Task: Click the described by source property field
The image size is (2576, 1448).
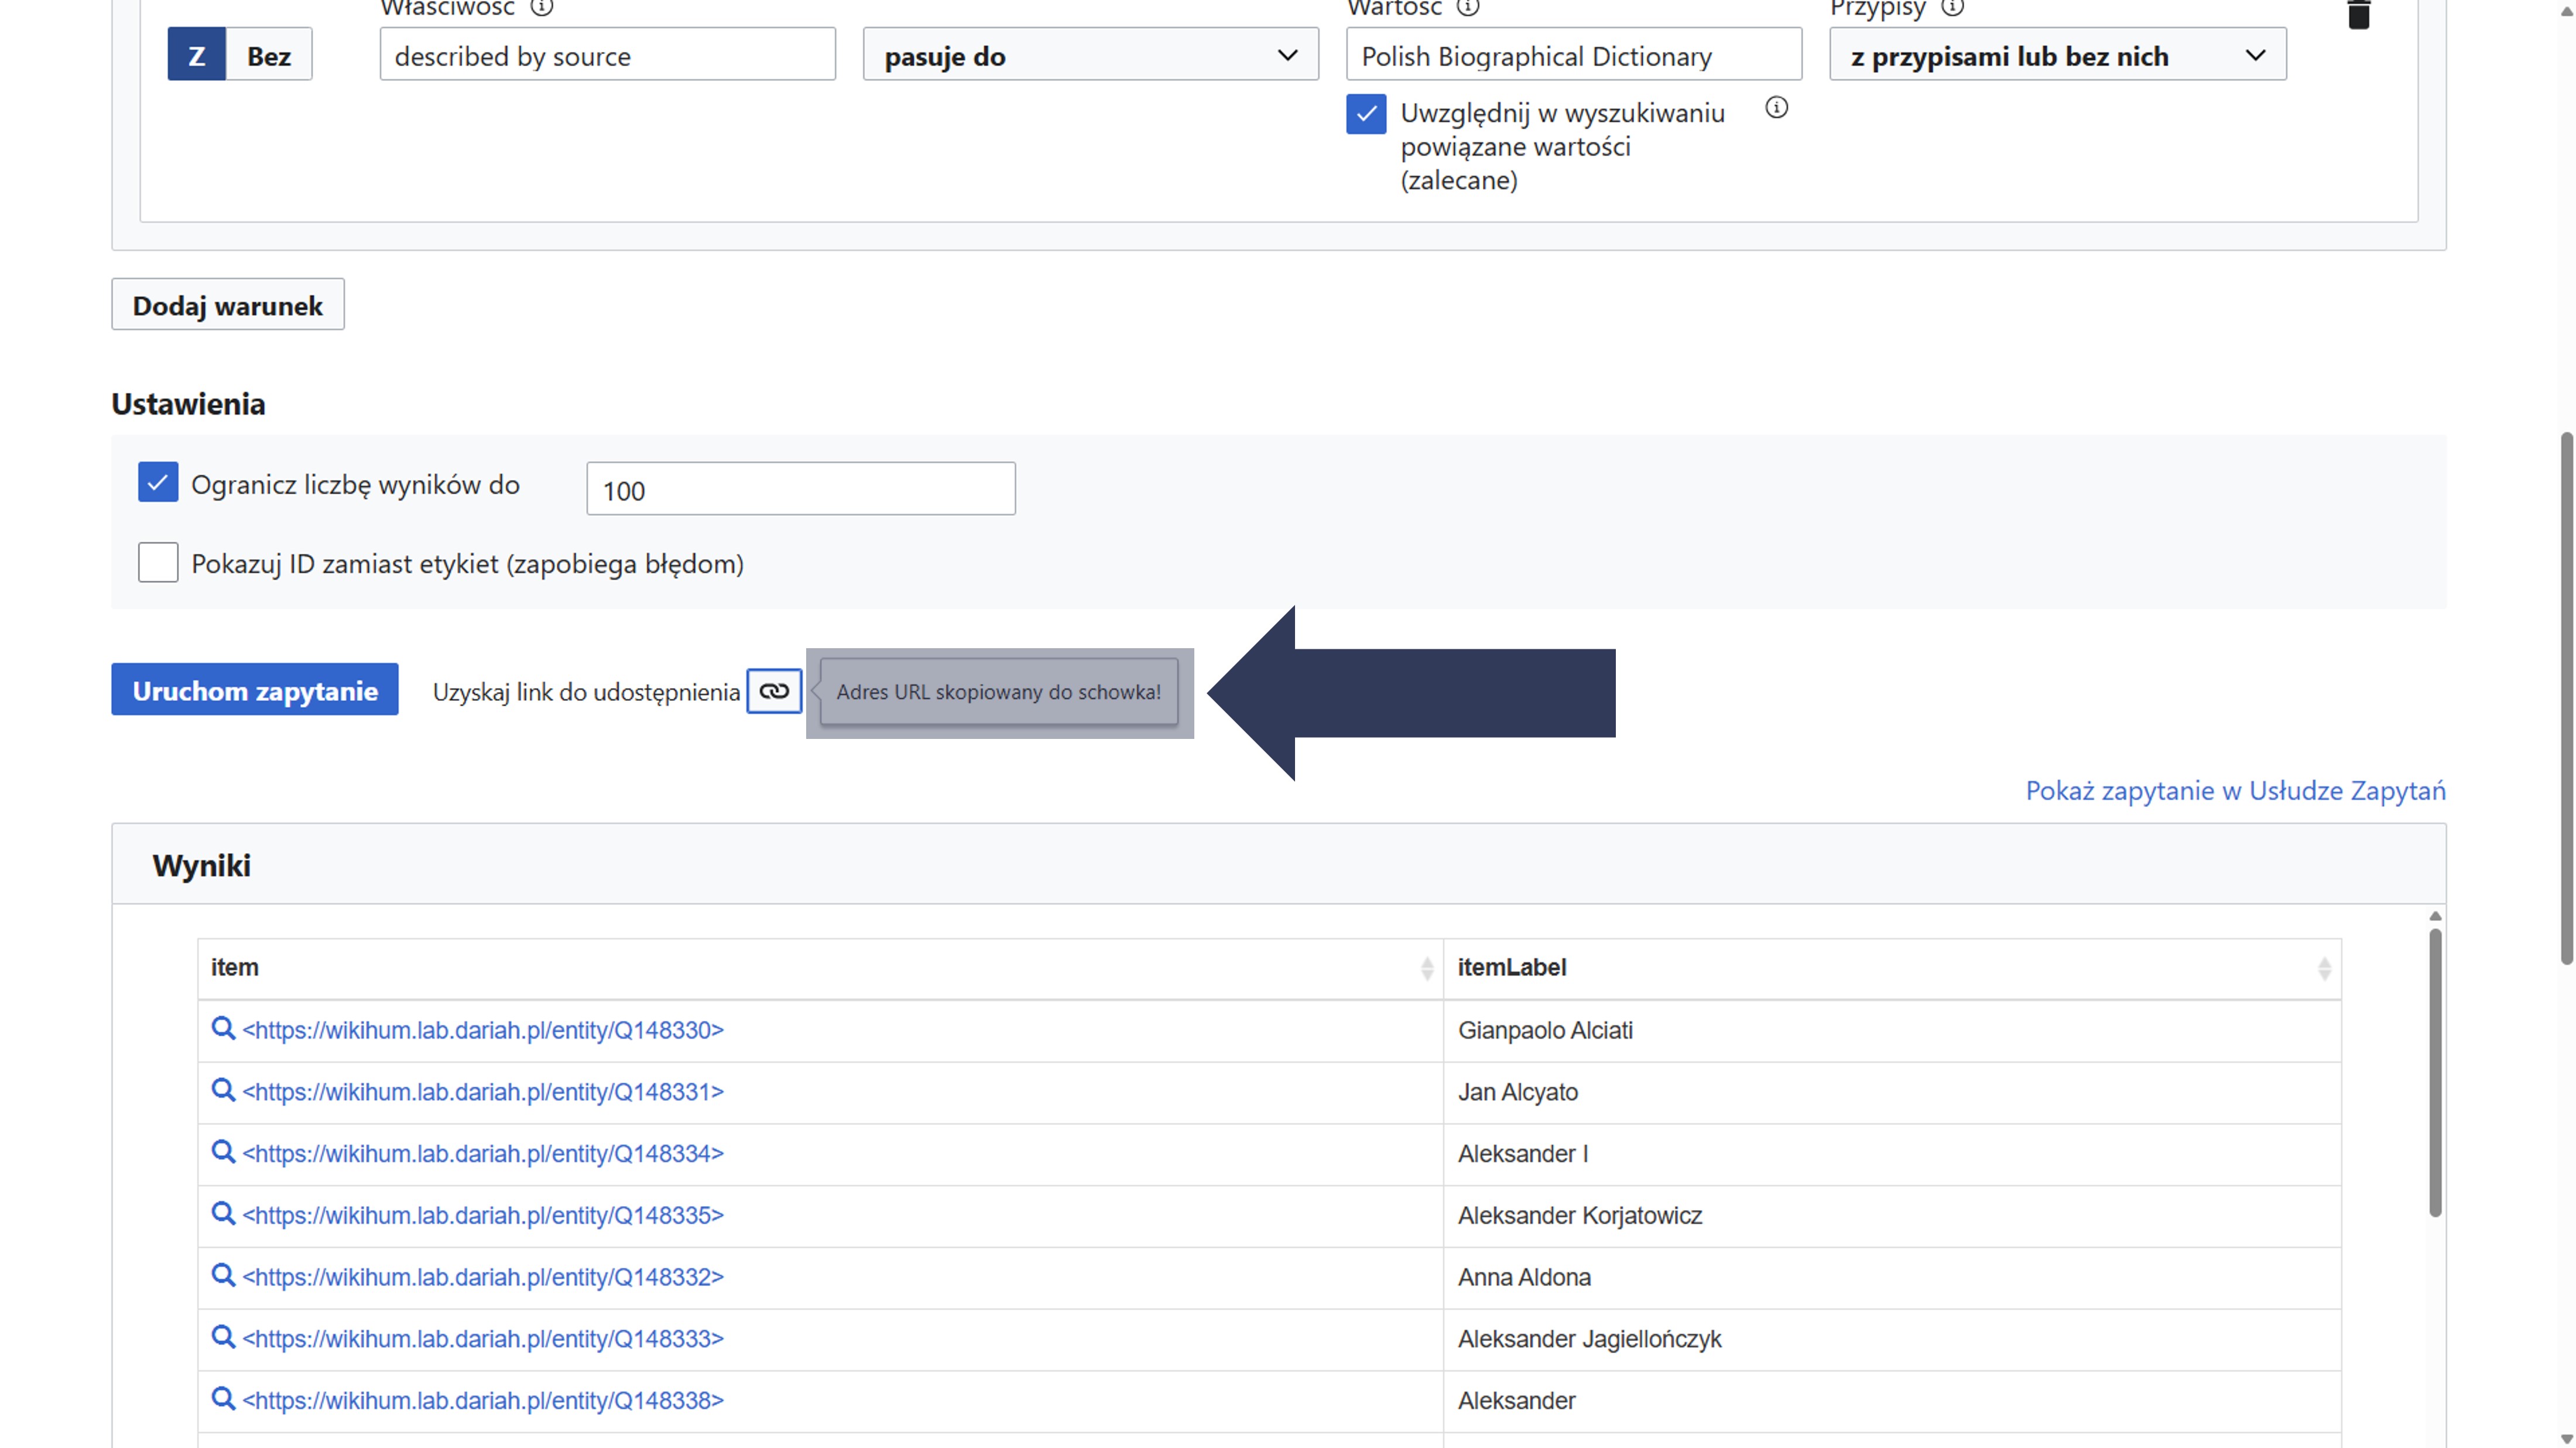Action: click(x=607, y=55)
